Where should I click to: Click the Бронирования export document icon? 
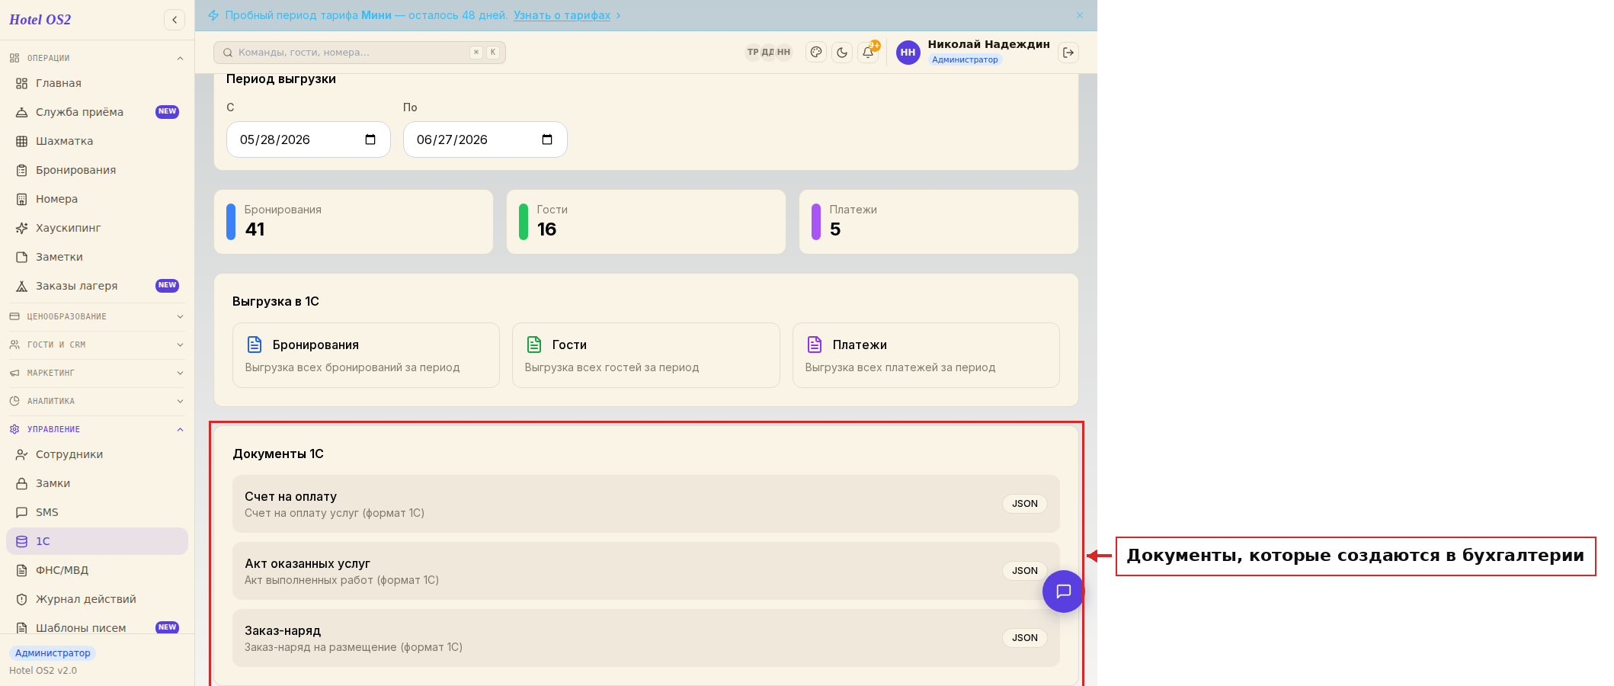pos(255,345)
